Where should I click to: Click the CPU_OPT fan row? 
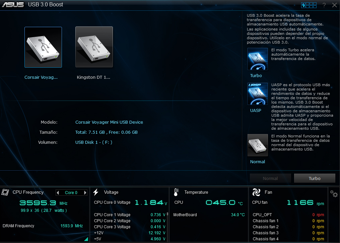(288, 215)
